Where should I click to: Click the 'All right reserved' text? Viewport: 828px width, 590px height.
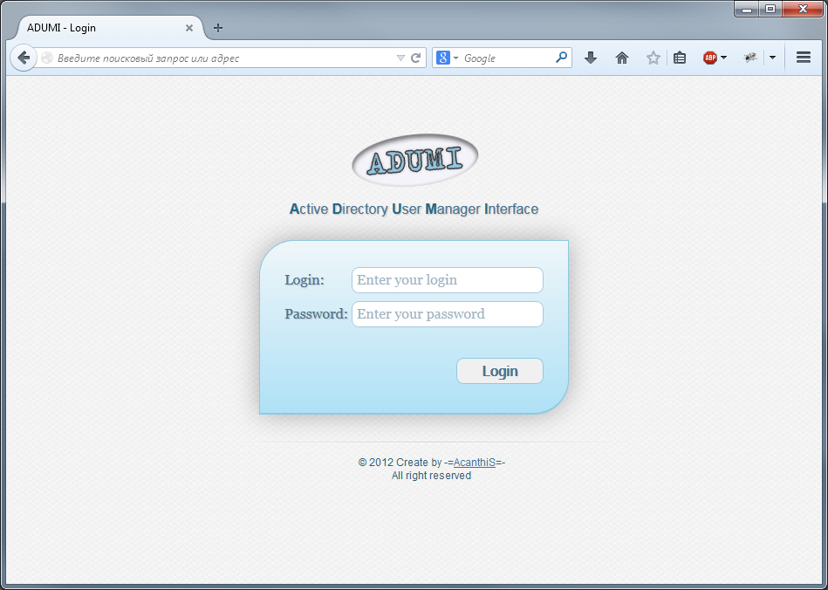[431, 476]
